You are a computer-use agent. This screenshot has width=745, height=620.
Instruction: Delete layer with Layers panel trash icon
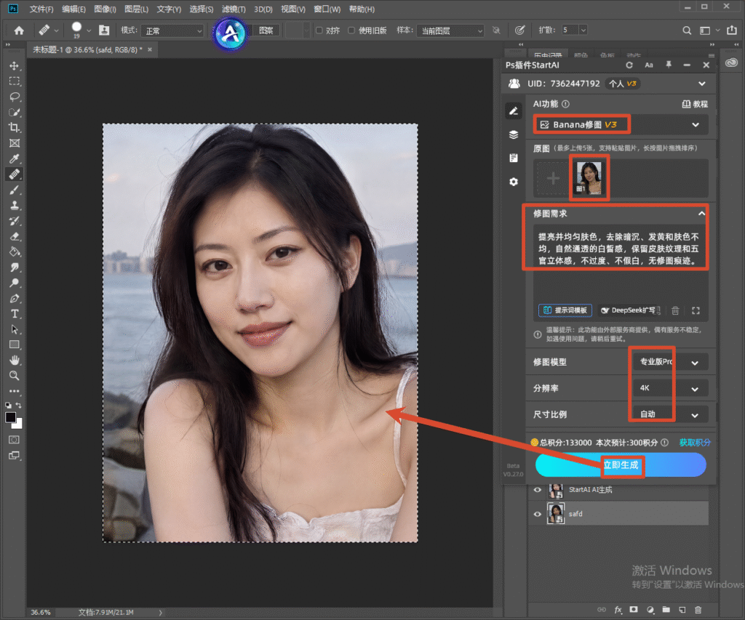pyautogui.click(x=698, y=610)
